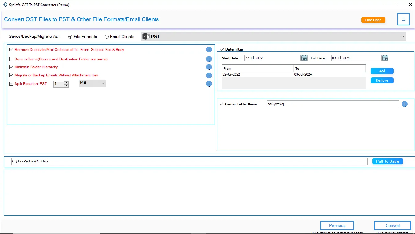
Task: Decrease split size with down arrow
Action: tap(67, 86)
